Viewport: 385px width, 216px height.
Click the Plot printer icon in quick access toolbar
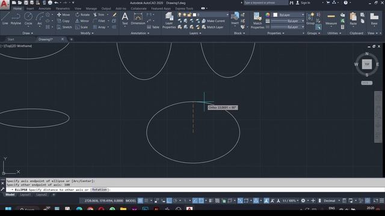(x=50, y=2)
